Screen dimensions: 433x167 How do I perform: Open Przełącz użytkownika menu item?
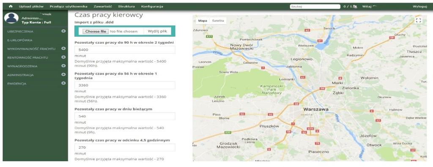[x=69, y=6]
